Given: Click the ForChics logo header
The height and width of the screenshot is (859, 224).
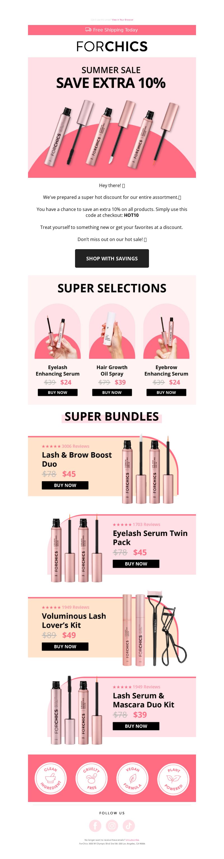Looking at the screenshot, I should (112, 46).
